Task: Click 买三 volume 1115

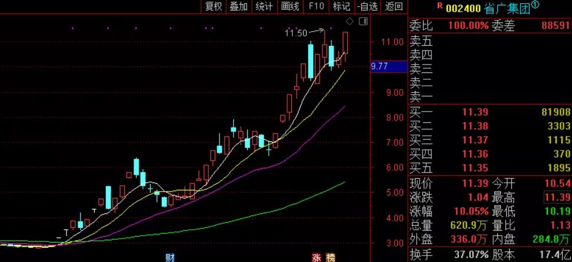Action: coord(559,140)
